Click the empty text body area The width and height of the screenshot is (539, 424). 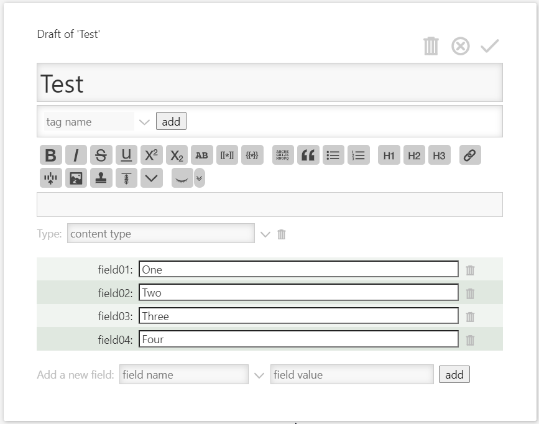270,205
